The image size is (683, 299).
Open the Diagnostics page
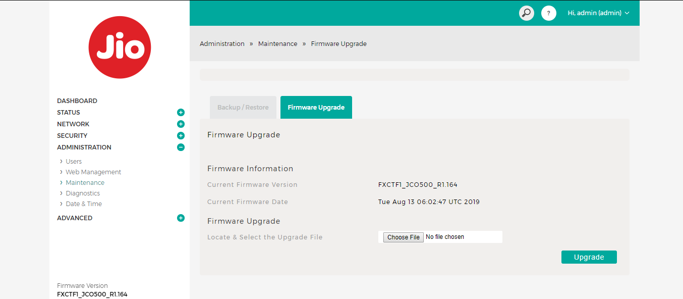(x=83, y=193)
